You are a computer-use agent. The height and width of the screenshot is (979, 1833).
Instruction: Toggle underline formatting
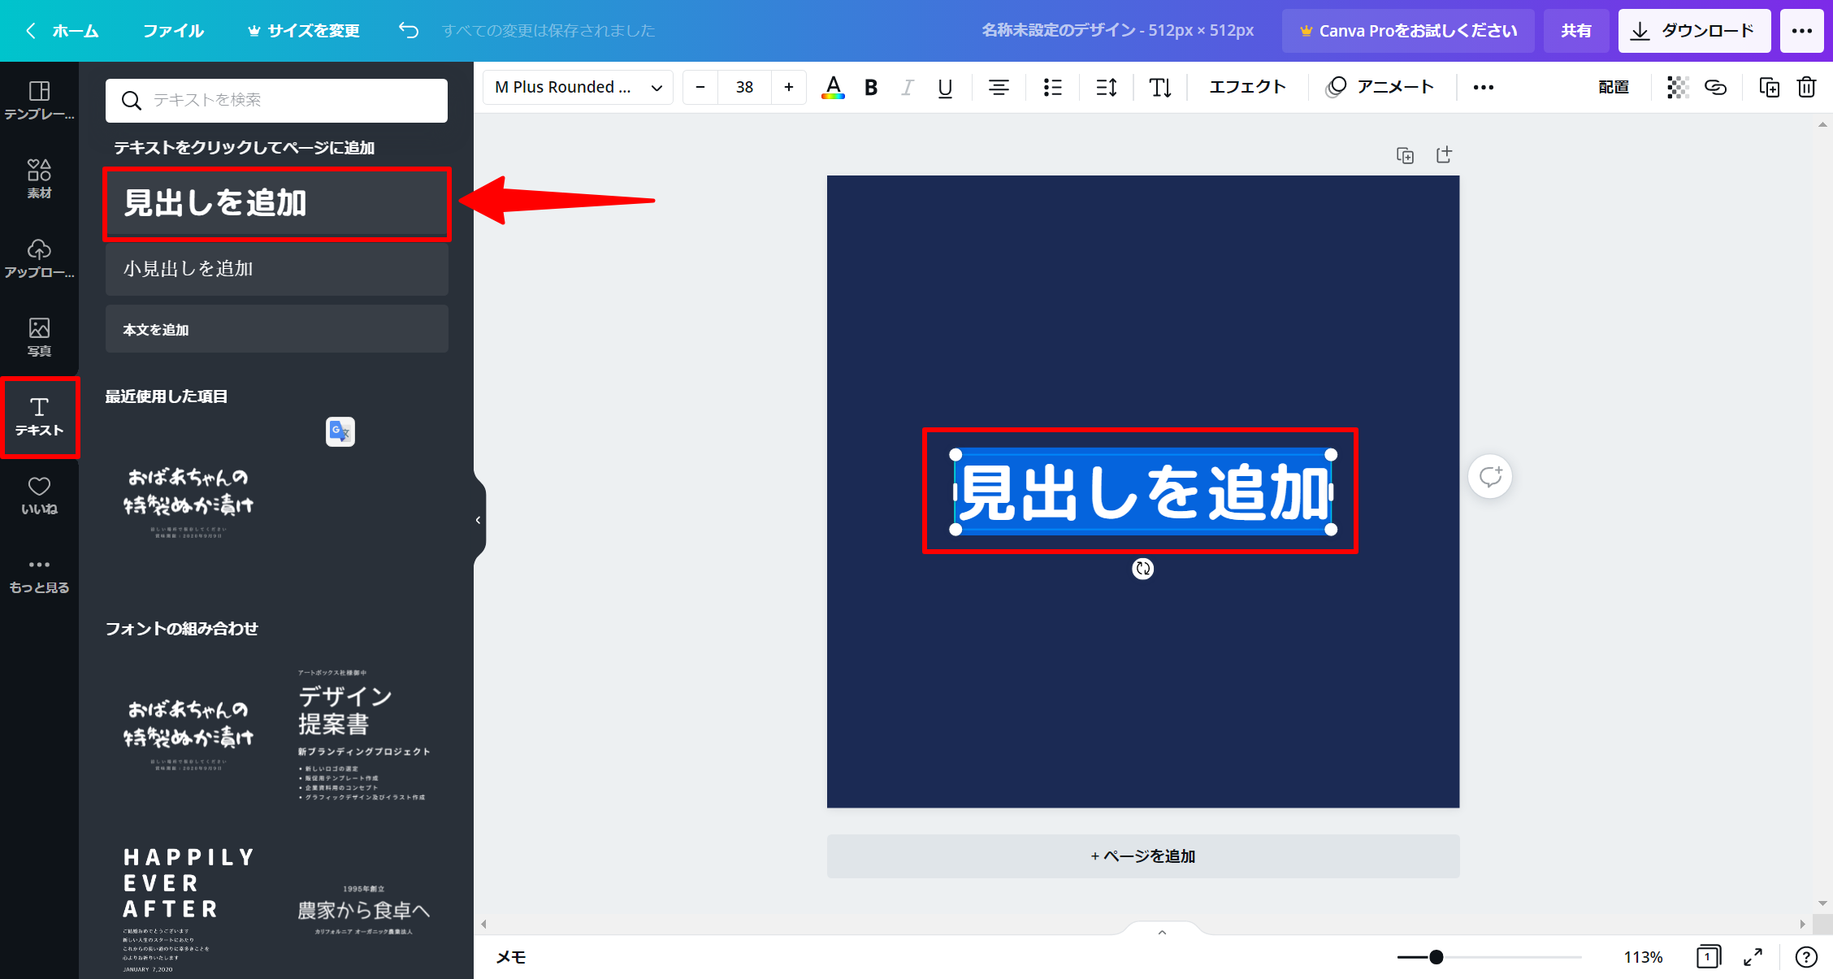point(945,87)
